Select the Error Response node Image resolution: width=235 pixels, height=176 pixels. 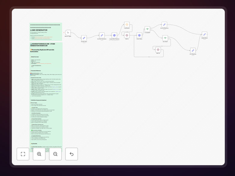[193, 51]
